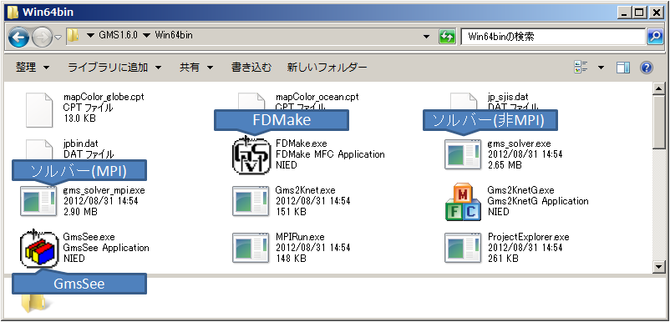Click the 2.90 MB size text
The width and height of the screenshot is (670, 322).
80,212
